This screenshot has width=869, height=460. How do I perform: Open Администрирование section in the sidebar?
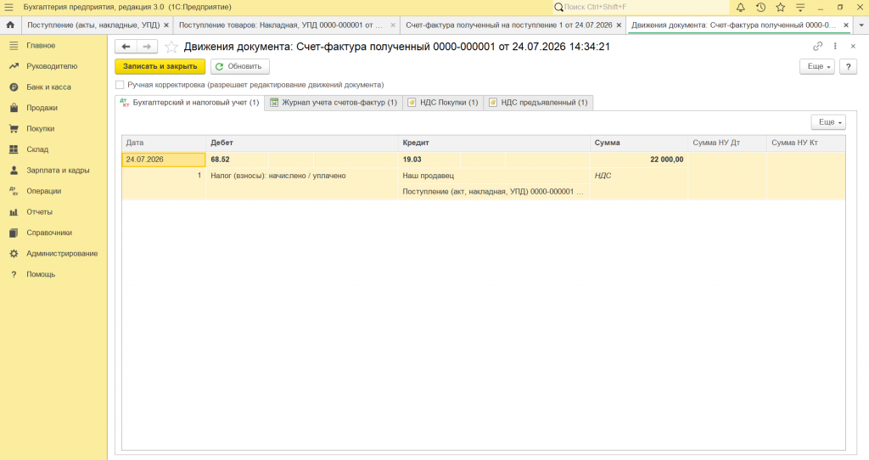click(x=62, y=253)
